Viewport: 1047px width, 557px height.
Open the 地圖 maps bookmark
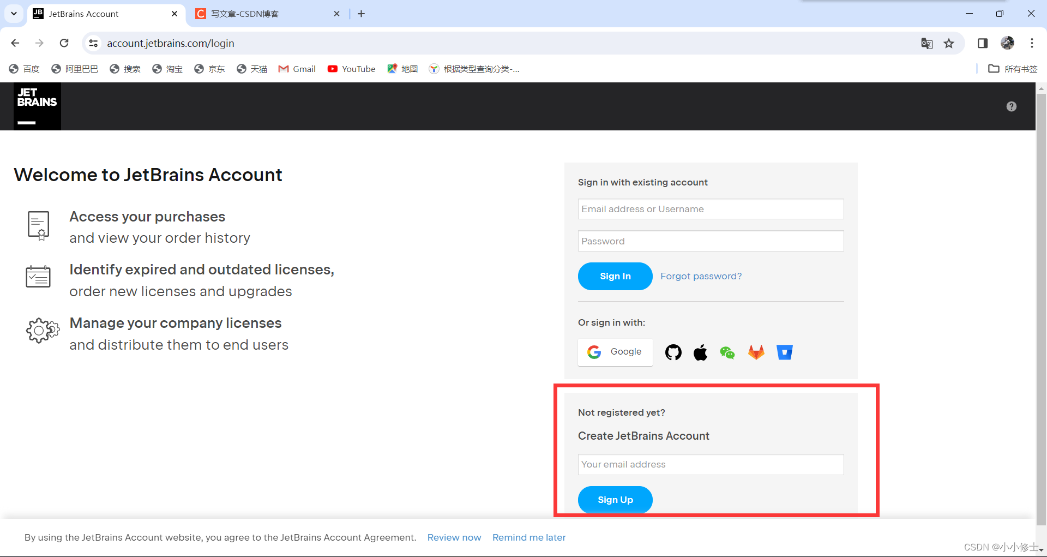402,69
